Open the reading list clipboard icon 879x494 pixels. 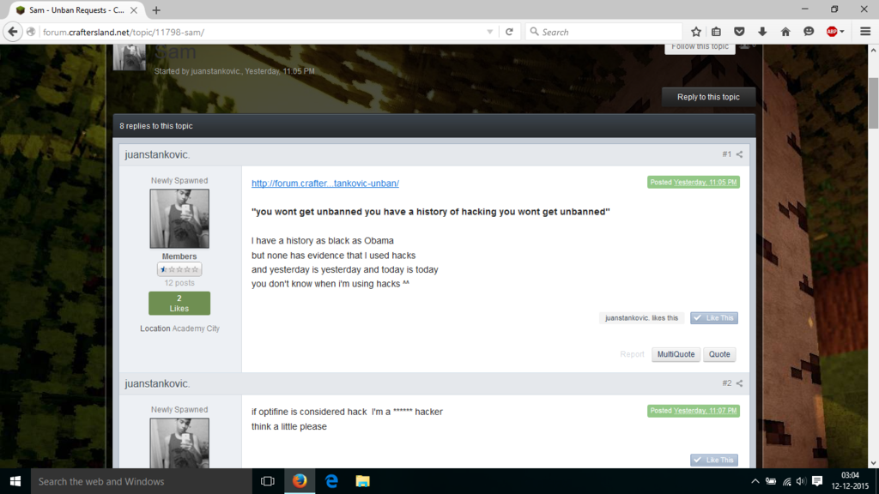[x=717, y=31]
